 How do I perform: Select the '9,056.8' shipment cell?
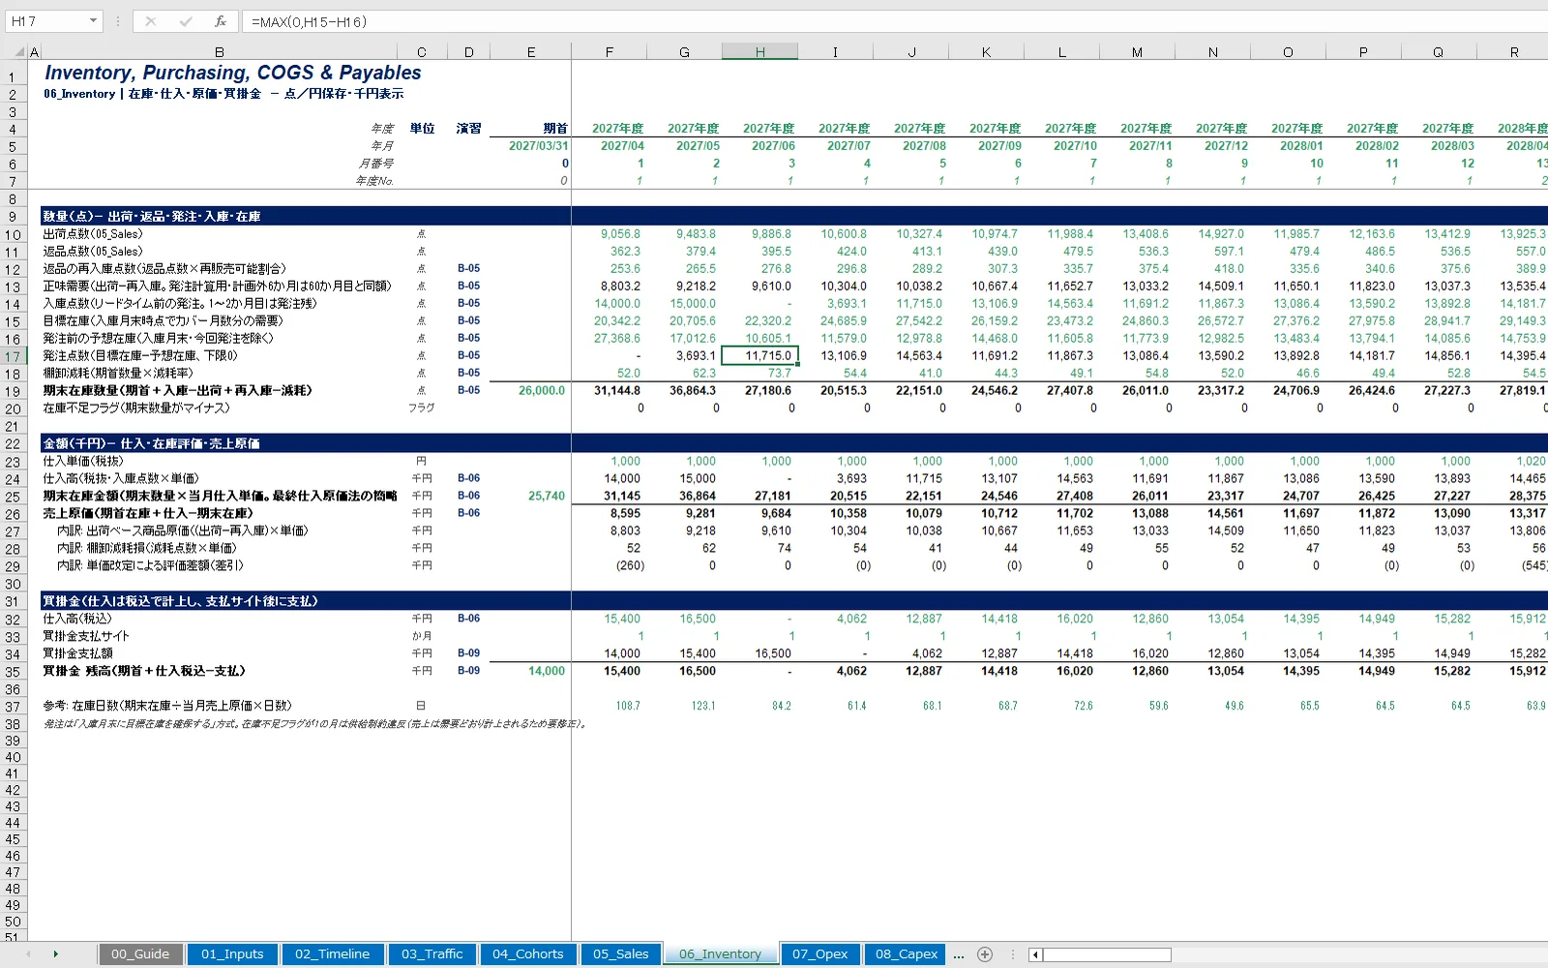pyautogui.click(x=609, y=233)
